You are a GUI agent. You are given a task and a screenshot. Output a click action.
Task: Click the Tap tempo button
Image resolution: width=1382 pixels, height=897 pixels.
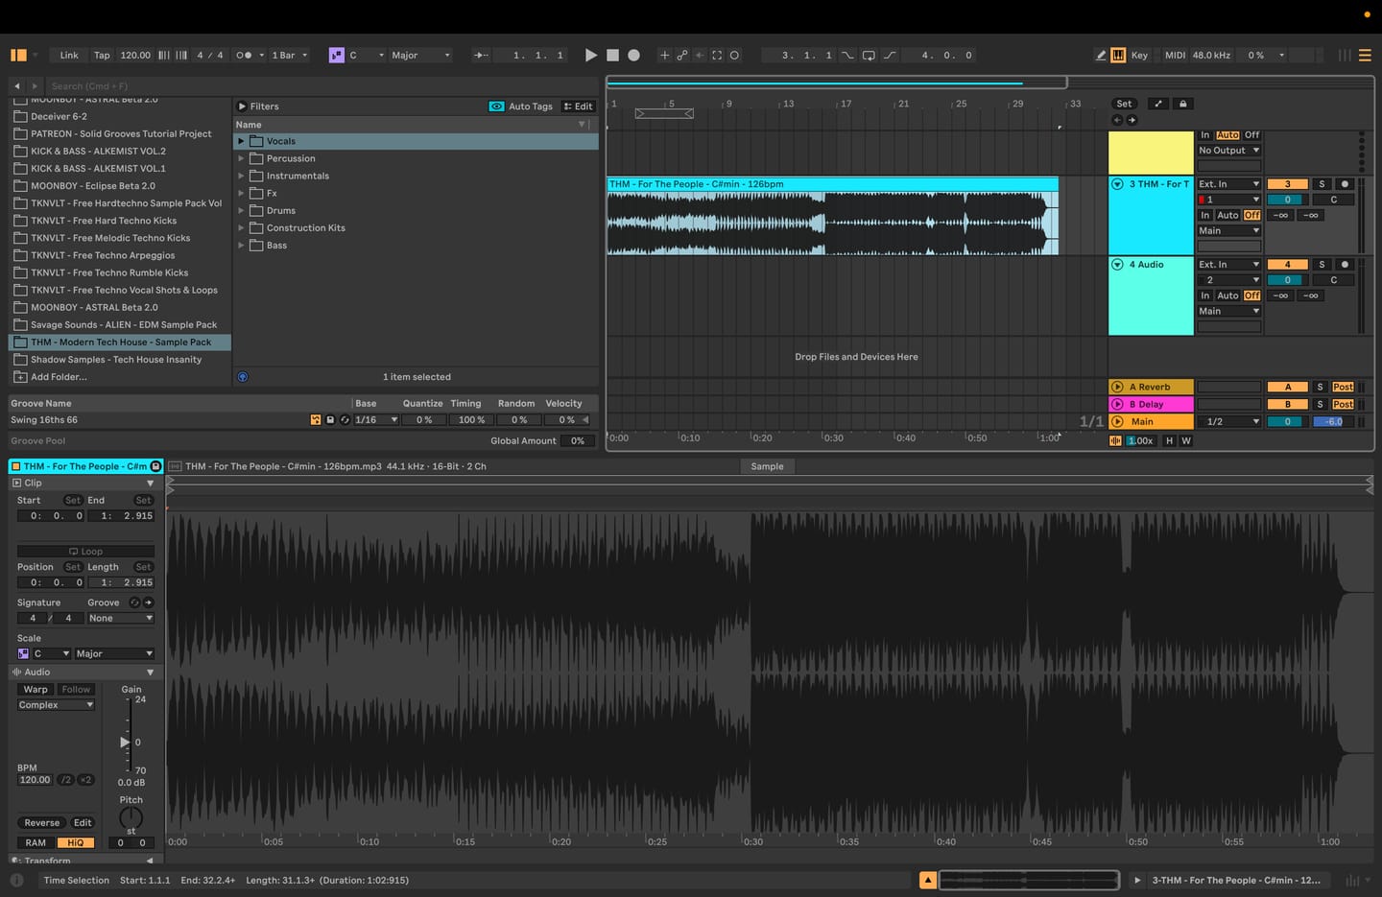point(102,55)
